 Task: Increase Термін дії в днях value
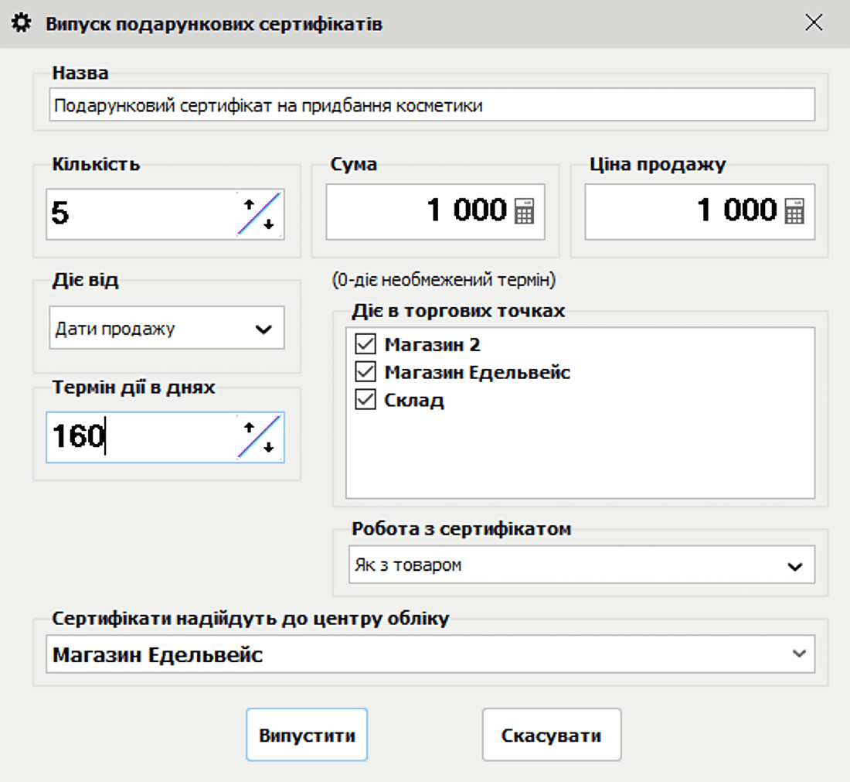click(x=249, y=427)
